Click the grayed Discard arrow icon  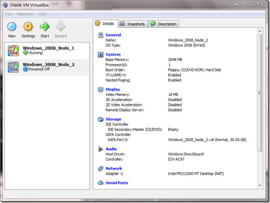(61, 26)
